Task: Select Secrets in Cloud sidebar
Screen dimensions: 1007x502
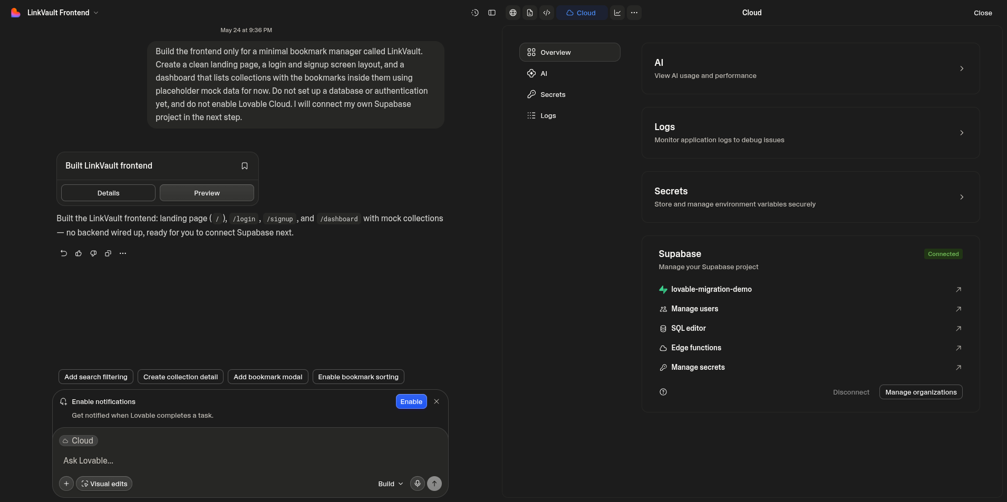Action: point(570,94)
